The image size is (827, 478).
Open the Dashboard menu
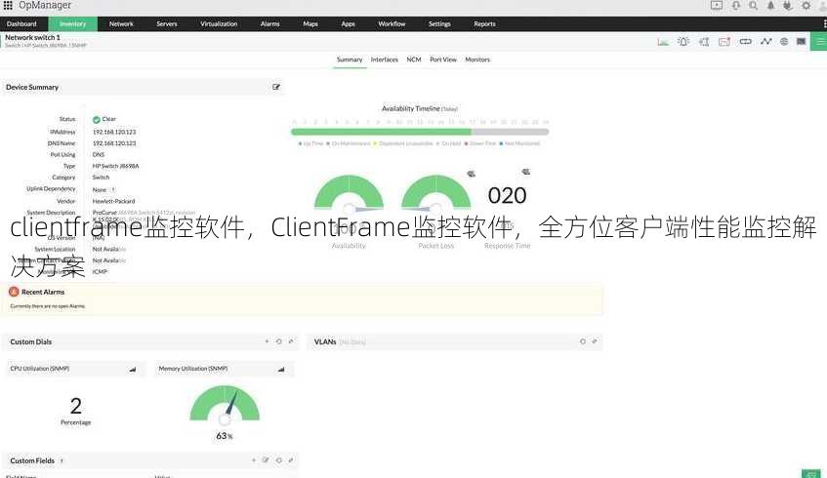coord(21,23)
